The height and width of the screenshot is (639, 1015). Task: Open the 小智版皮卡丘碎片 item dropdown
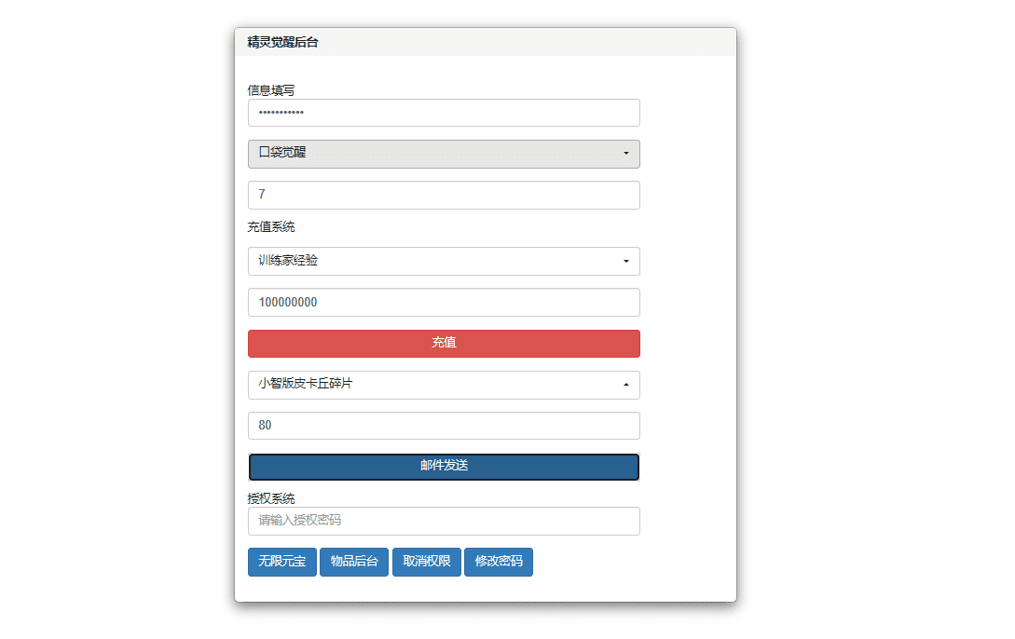(x=444, y=385)
